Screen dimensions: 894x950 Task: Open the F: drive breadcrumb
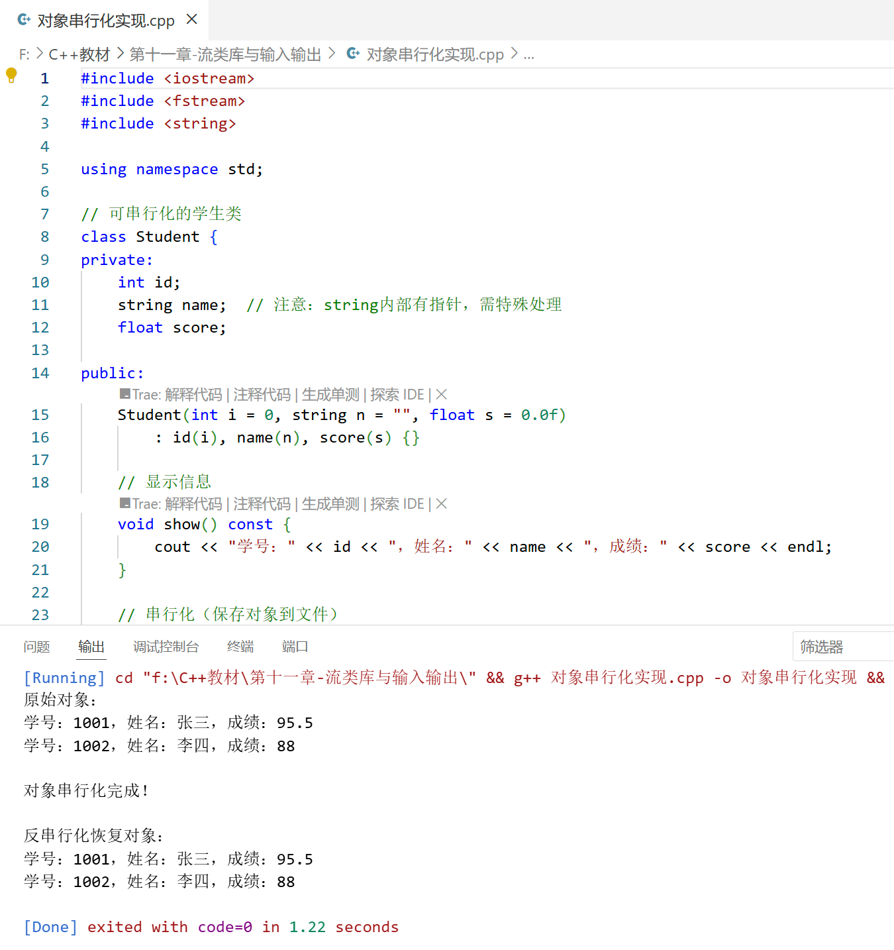25,54
